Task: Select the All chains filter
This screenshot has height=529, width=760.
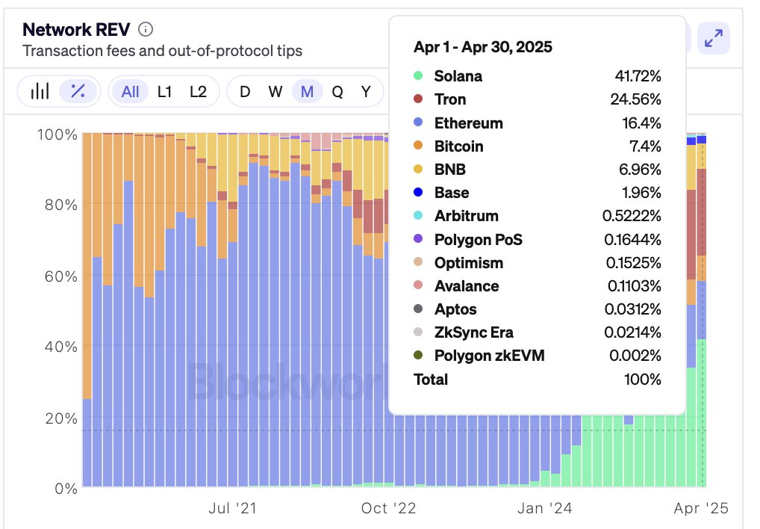Action: click(x=130, y=91)
